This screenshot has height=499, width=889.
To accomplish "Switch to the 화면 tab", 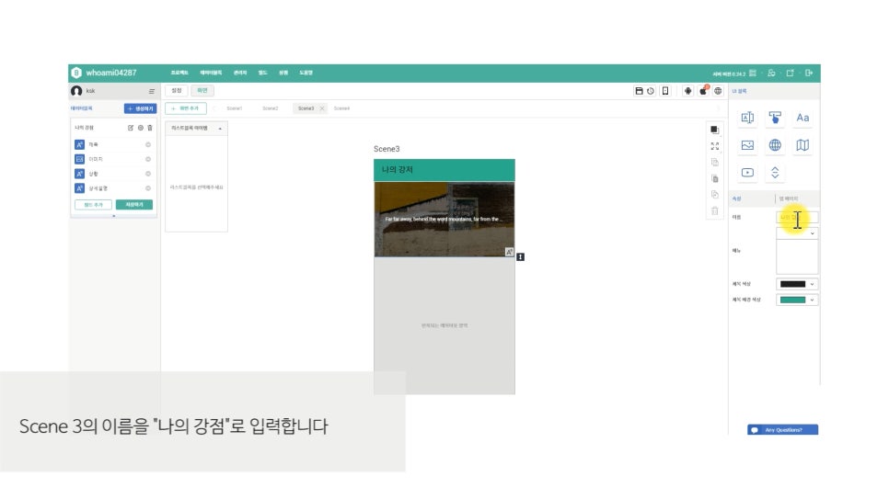I will click(202, 91).
